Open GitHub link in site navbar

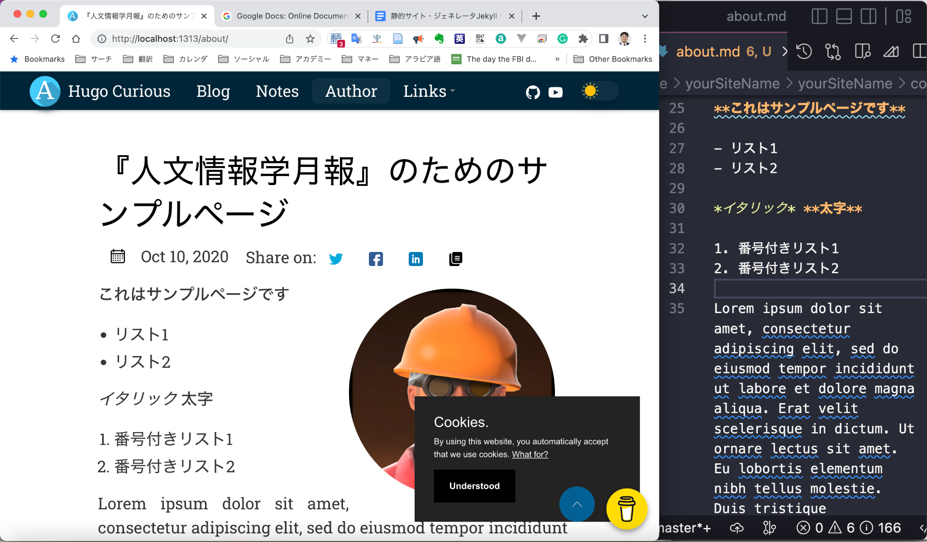click(x=533, y=92)
